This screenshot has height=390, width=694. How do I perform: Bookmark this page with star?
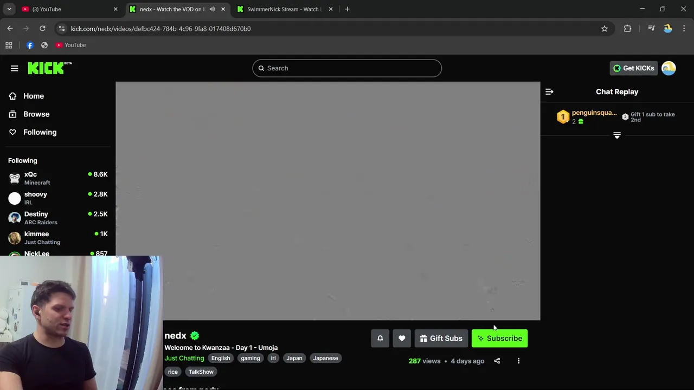605,29
